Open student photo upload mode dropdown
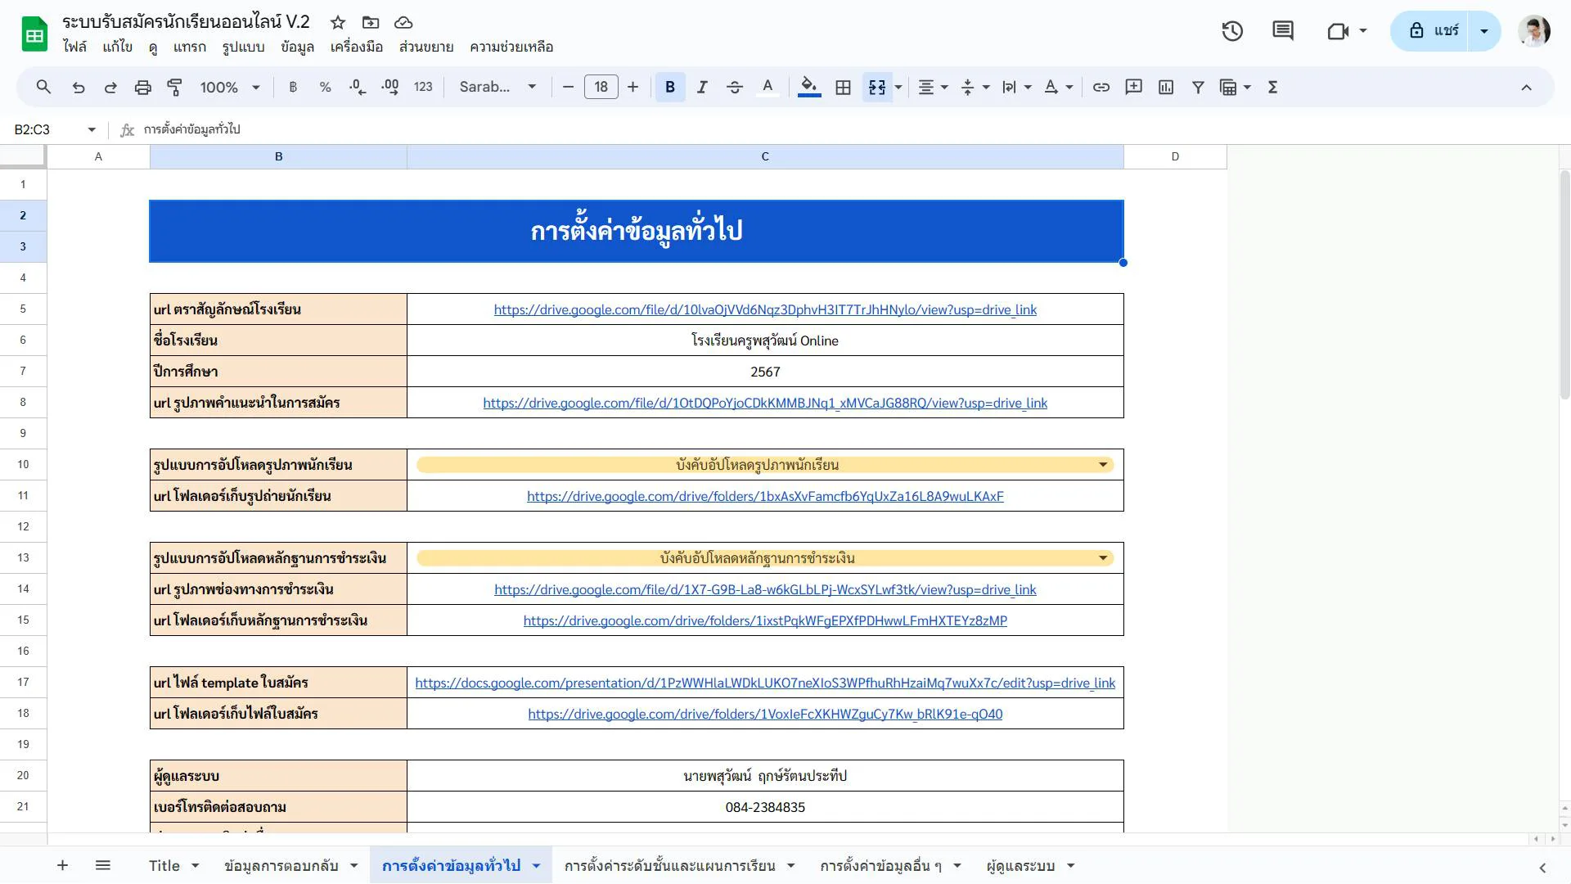The image size is (1571, 884). (x=765, y=465)
